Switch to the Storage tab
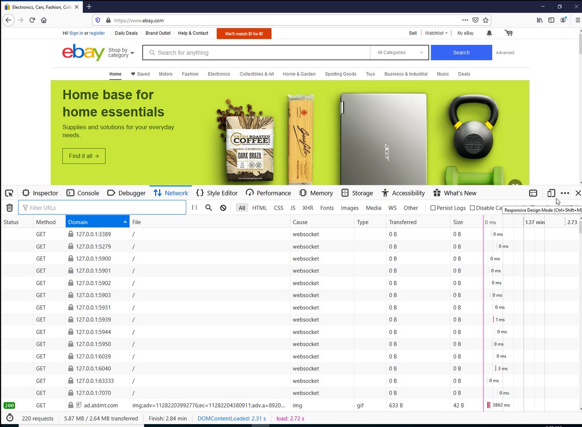This screenshot has width=582, height=427. (x=357, y=193)
